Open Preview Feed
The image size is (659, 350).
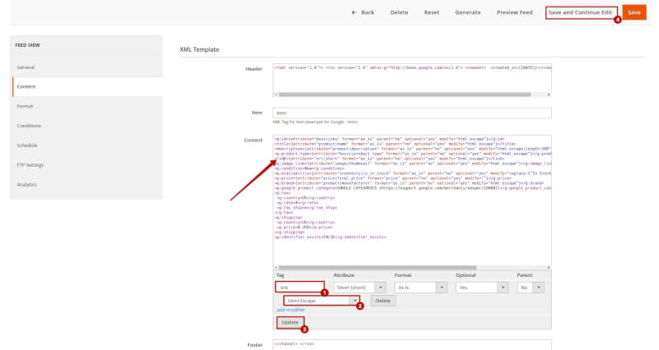point(516,12)
